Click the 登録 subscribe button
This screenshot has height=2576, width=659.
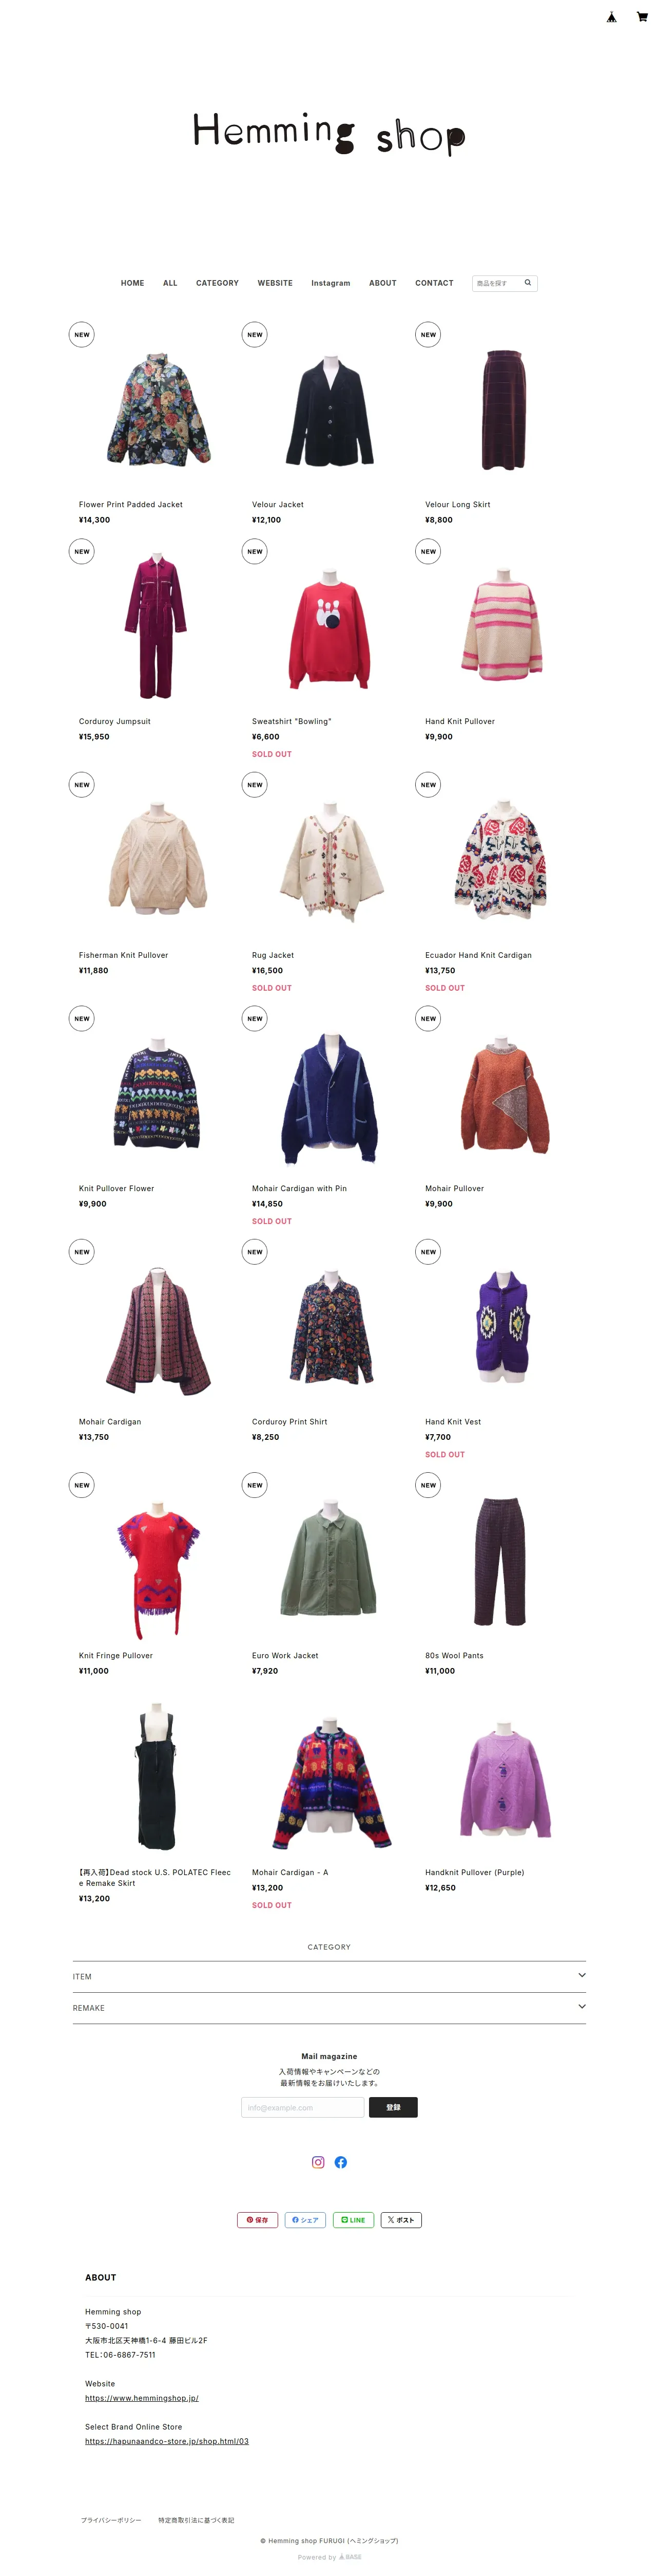[394, 2107]
